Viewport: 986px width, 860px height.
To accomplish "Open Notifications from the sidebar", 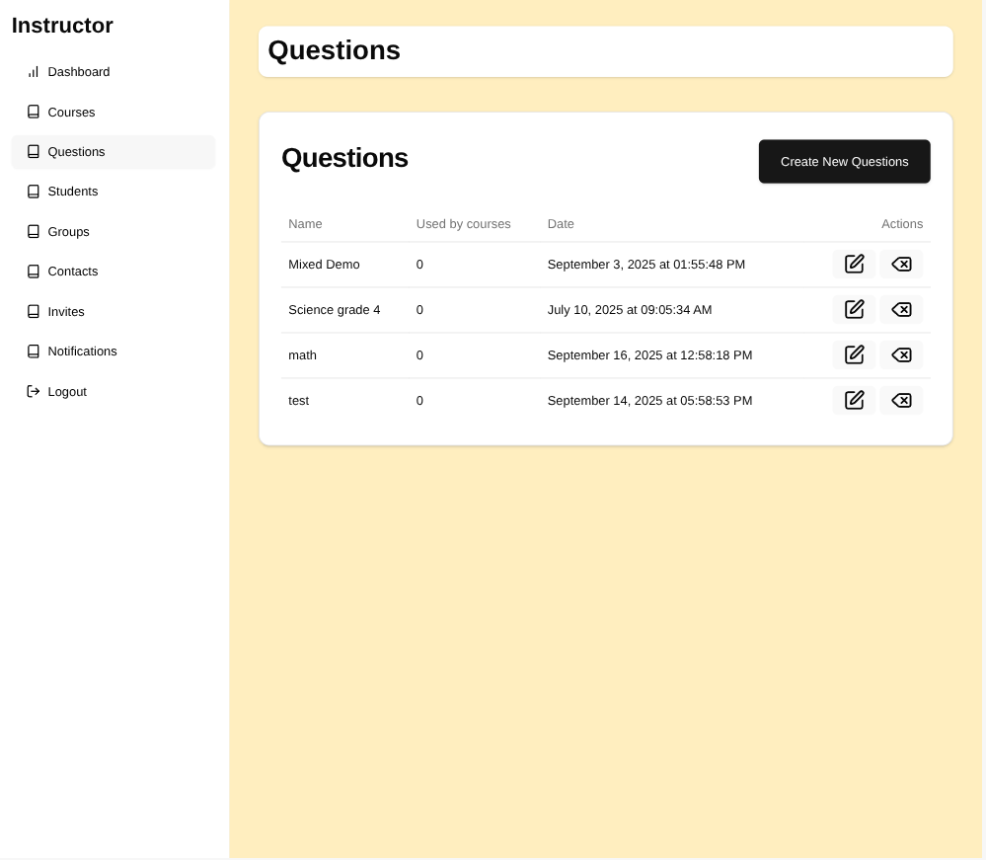I will (x=114, y=352).
